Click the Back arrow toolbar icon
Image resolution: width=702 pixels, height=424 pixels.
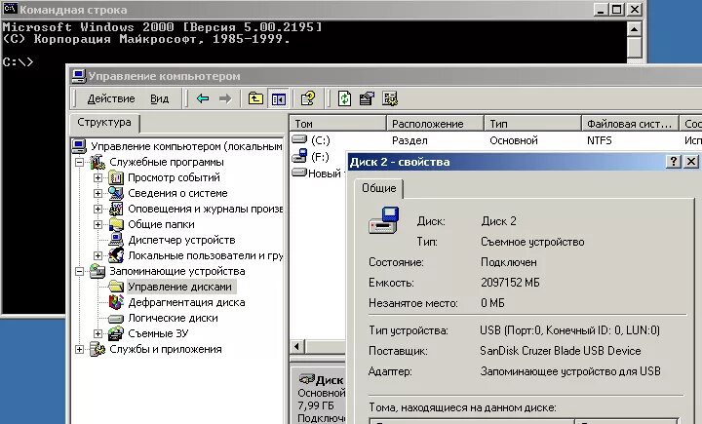pyautogui.click(x=203, y=98)
